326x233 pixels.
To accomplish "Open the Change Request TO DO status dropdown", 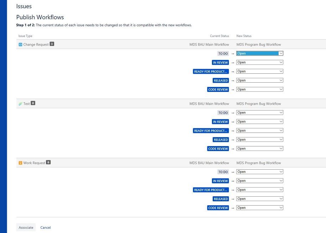I will coord(260,53).
